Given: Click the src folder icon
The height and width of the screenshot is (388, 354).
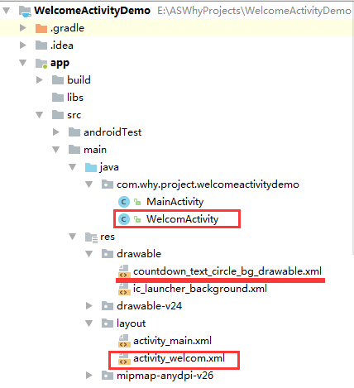Looking at the screenshot, I should (x=58, y=115).
